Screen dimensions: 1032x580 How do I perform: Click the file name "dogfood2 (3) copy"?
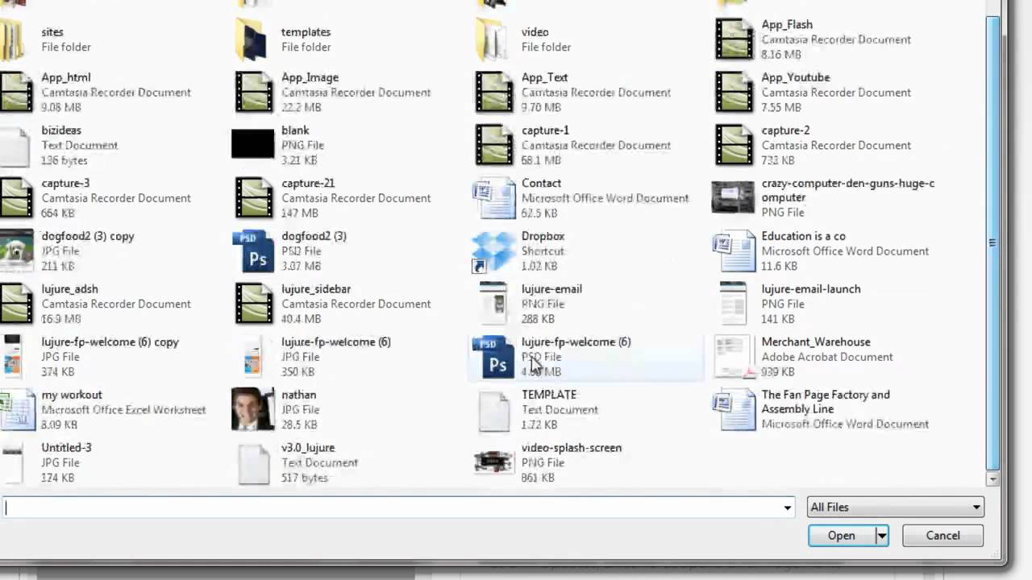pos(88,237)
